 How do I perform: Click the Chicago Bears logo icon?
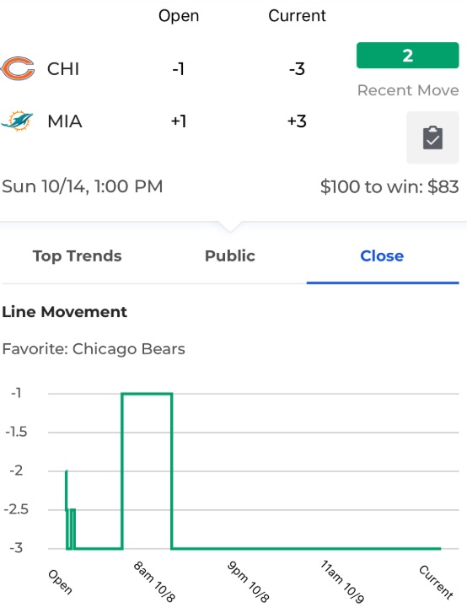pos(18,68)
